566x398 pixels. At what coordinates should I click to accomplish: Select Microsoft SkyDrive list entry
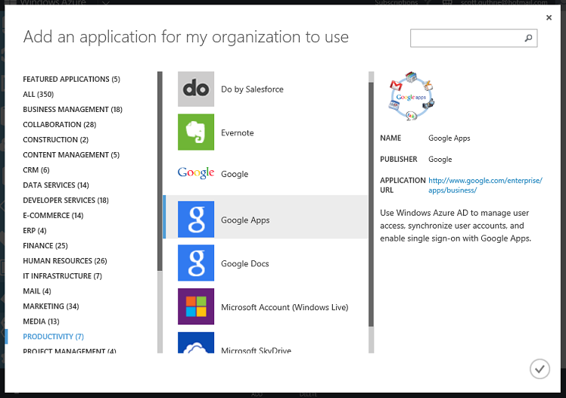(x=256, y=350)
